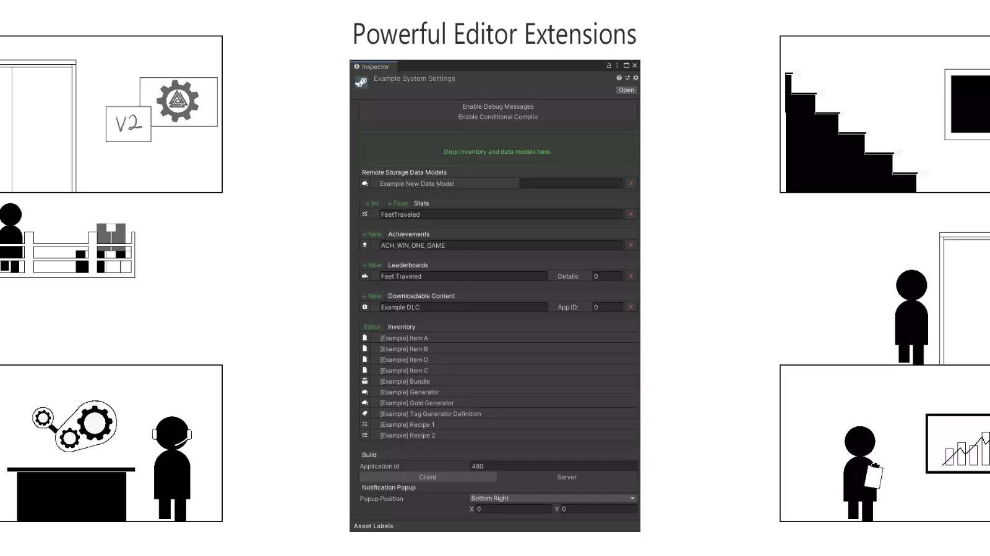Screen dimensions: 990x556
Task: Open the help icon next to Example System Settings
Action: click(619, 78)
